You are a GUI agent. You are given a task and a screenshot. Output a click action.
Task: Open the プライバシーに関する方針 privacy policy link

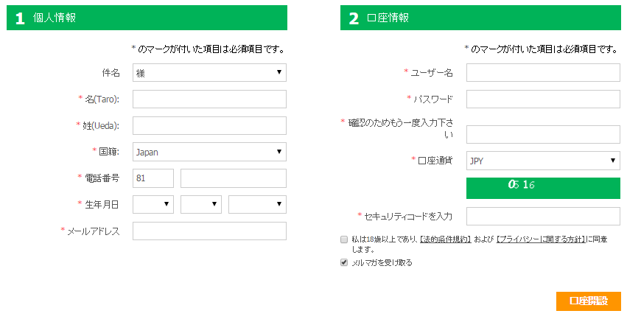(541, 239)
